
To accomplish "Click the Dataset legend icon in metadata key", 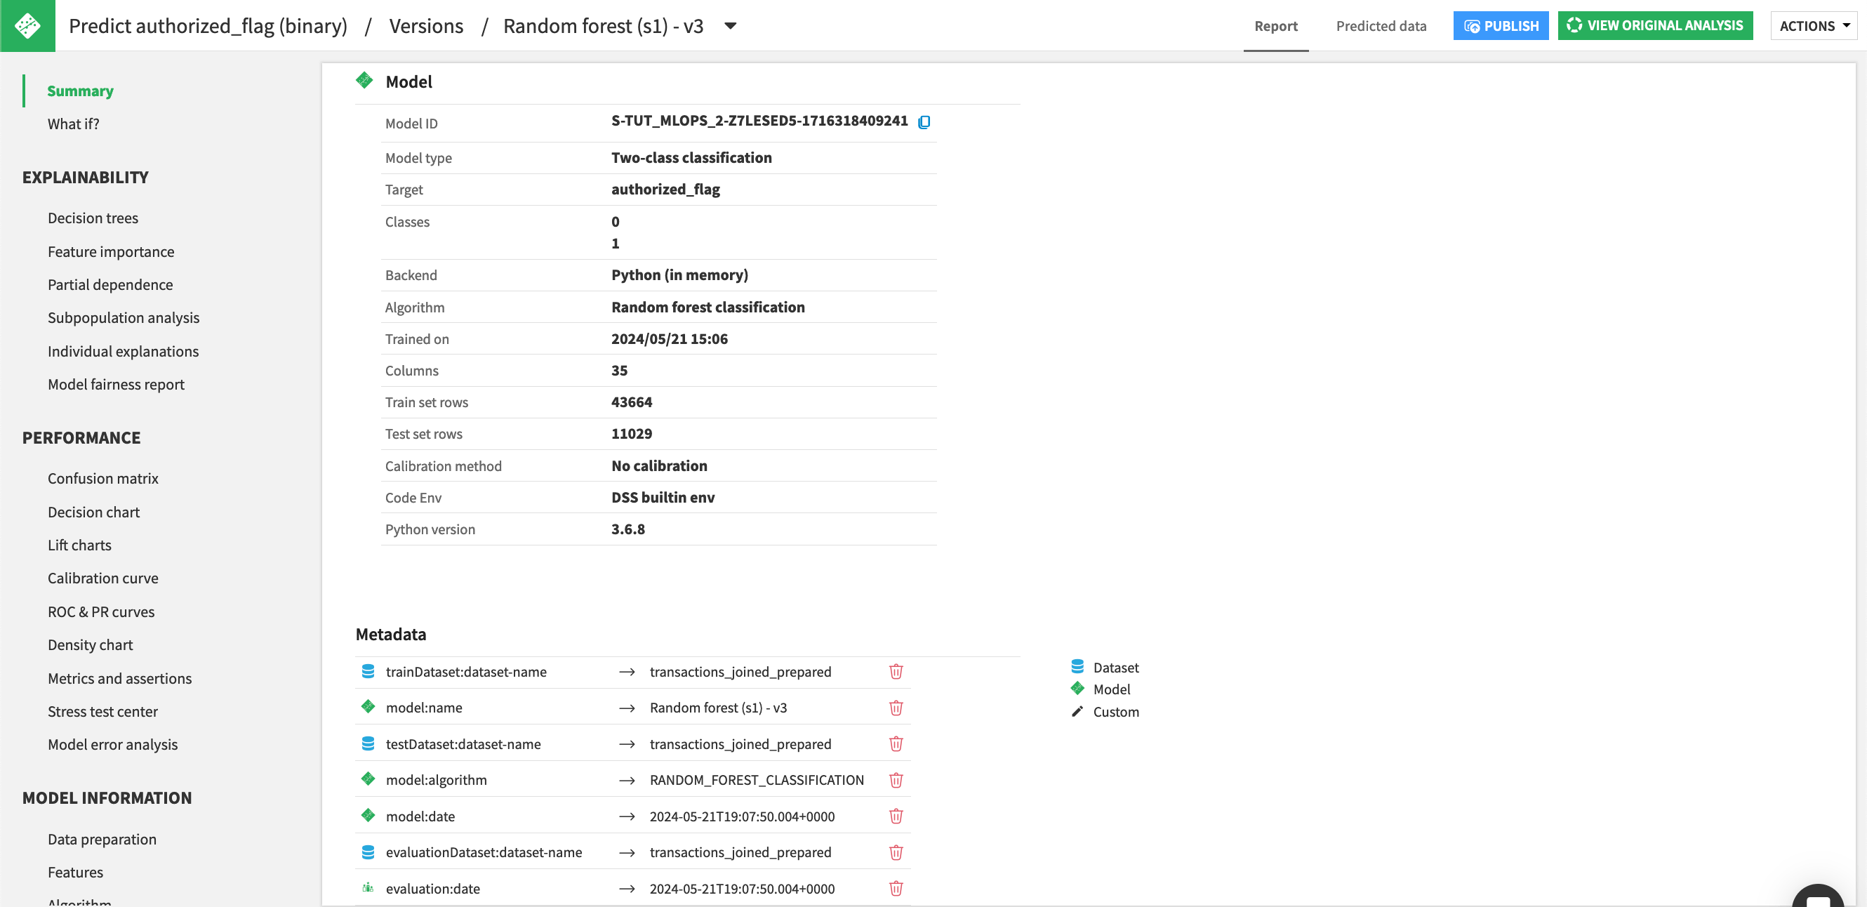I will [x=1077, y=667].
